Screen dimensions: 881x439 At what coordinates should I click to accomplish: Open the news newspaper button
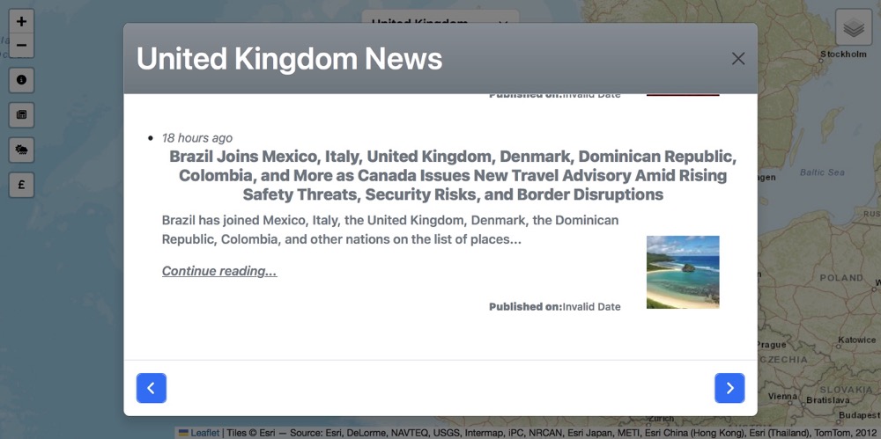[21, 114]
